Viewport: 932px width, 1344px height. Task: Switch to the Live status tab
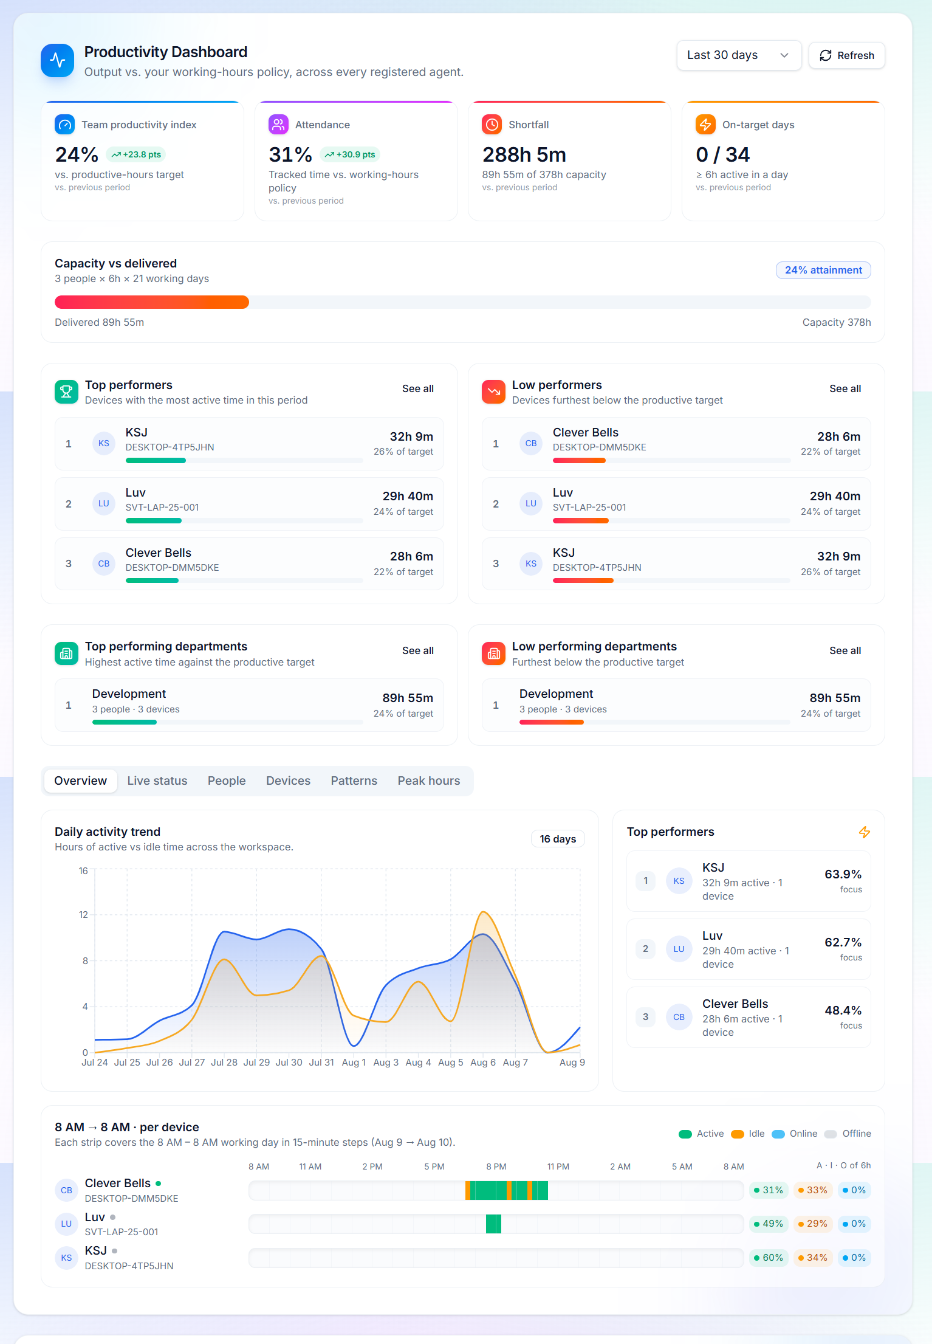pyautogui.click(x=157, y=781)
